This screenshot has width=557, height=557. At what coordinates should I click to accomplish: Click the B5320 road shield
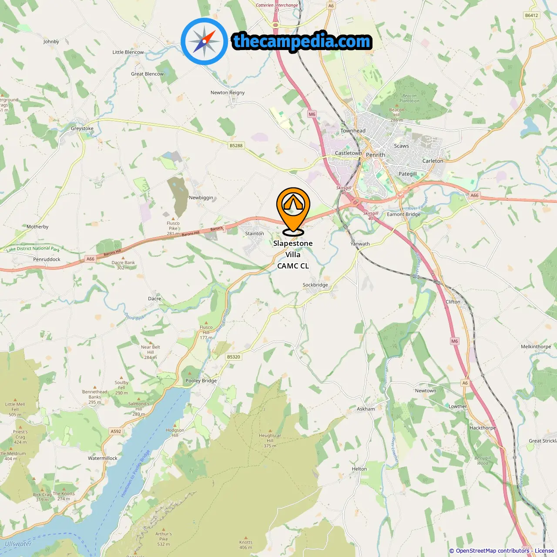tap(234, 357)
